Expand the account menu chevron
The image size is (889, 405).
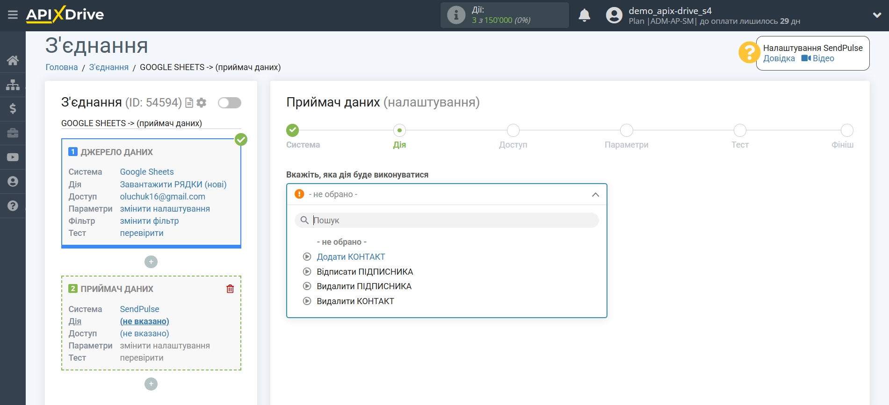877,15
